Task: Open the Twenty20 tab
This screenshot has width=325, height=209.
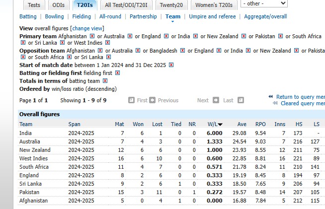Action: point(171,5)
